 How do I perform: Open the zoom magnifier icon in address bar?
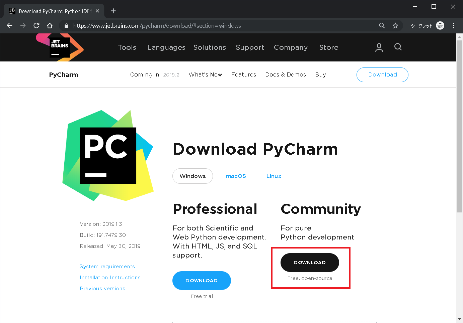click(382, 26)
